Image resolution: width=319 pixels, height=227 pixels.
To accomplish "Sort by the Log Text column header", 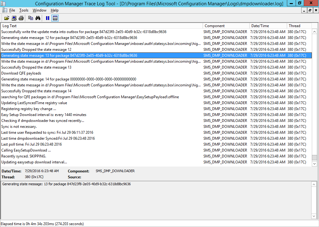I will [102, 26].
